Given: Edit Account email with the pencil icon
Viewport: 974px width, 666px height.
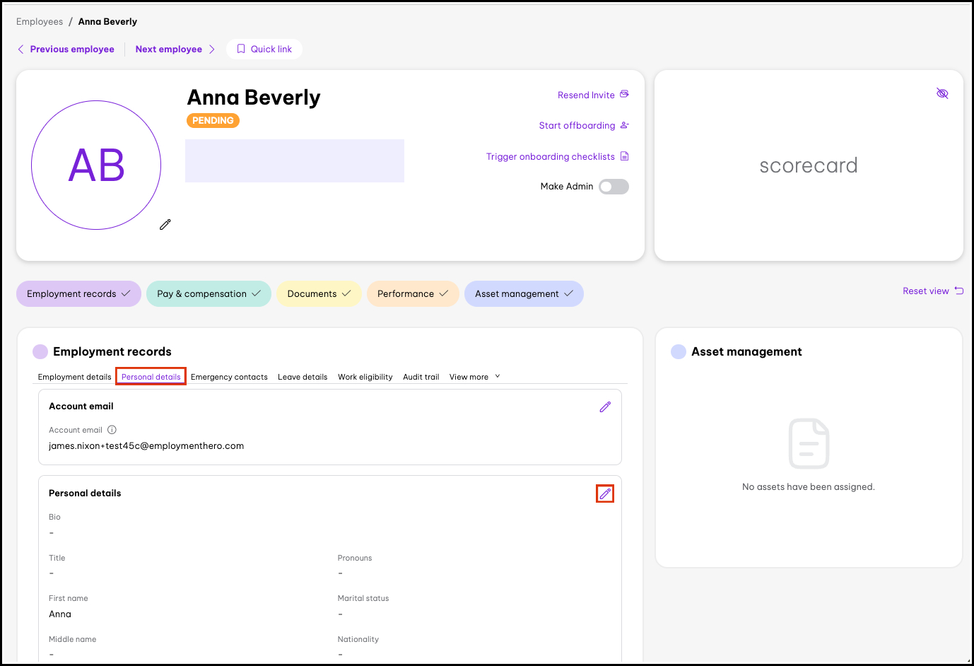Looking at the screenshot, I should pyautogui.click(x=605, y=407).
